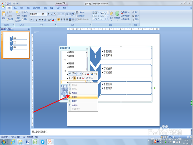
Task: Click Format Painter (格式刷) in clipboard group
Action: pos(10,19)
